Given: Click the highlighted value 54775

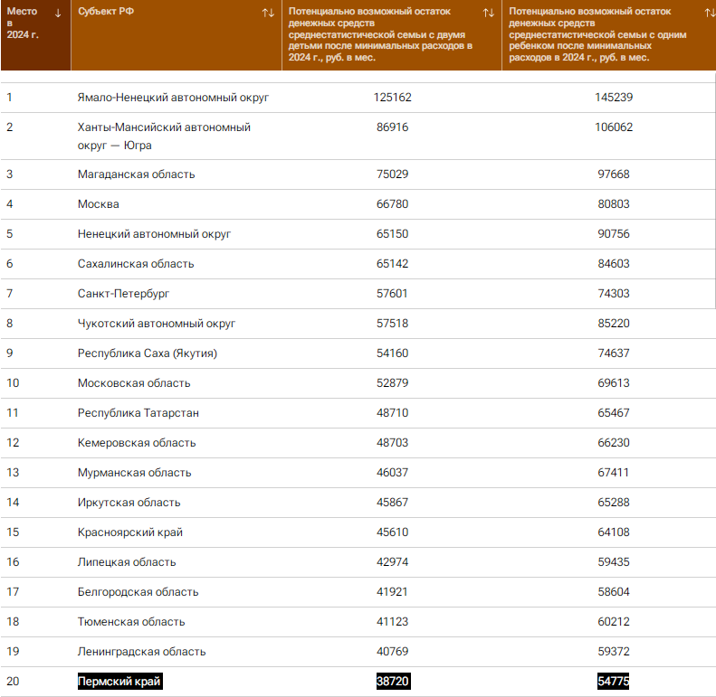Looking at the screenshot, I should point(613,682).
